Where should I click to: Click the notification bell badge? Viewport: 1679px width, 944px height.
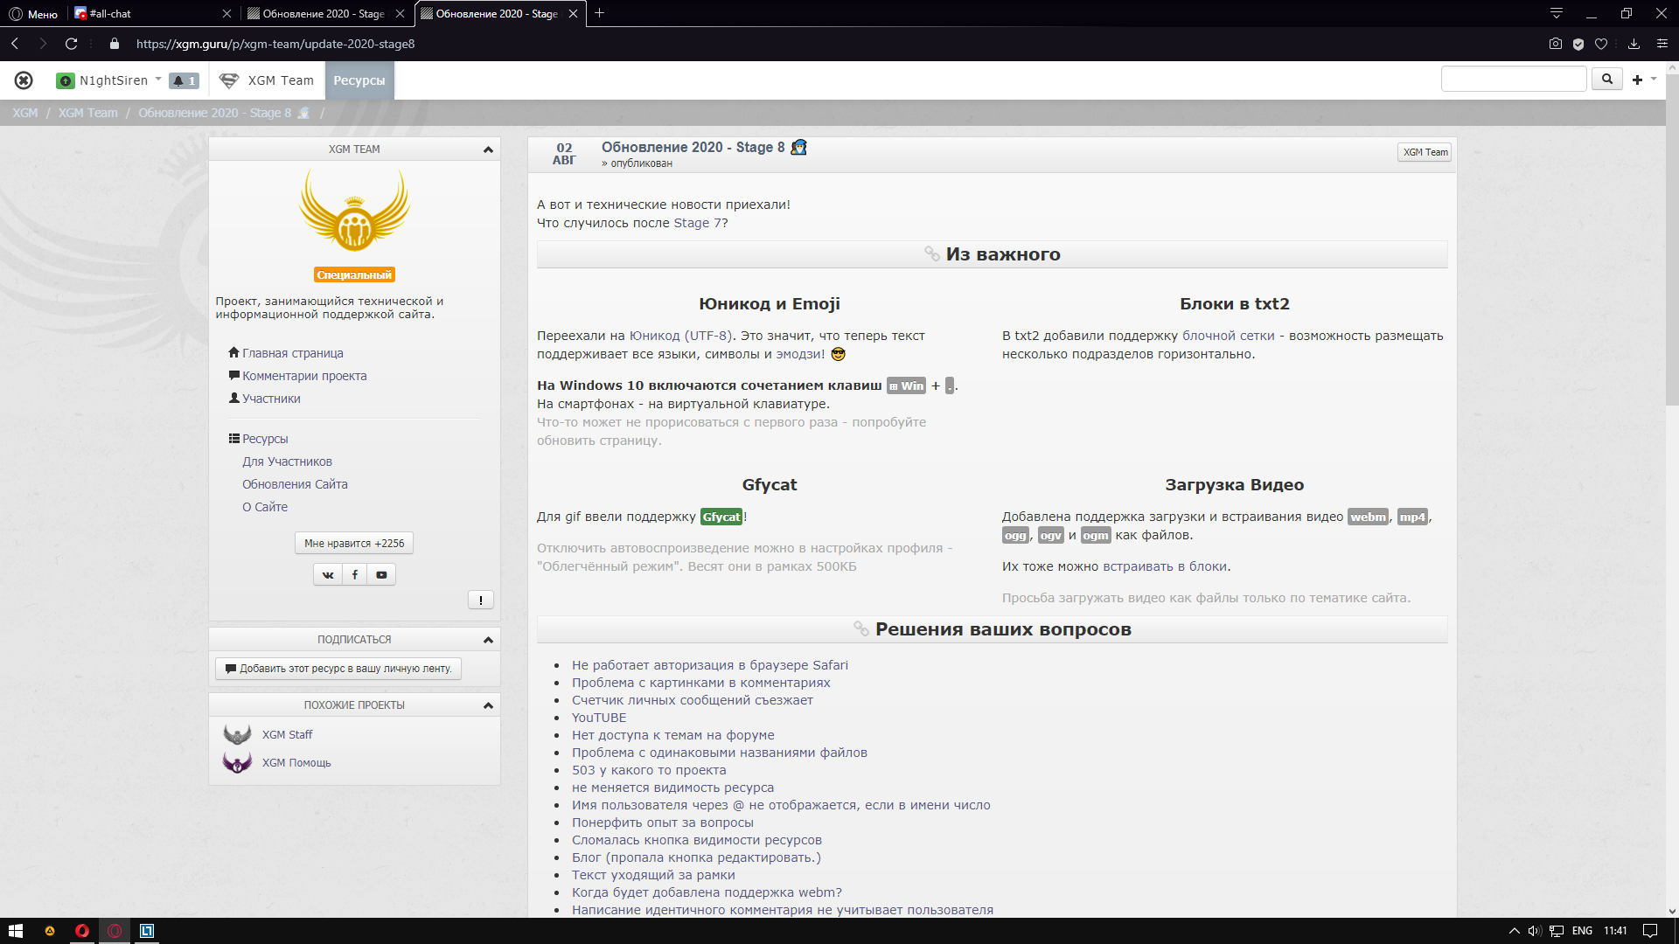pyautogui.click(x=184, y=80)
